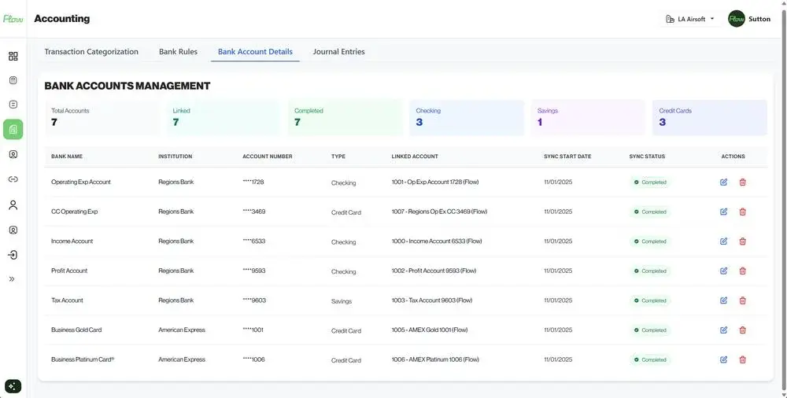Click Completed status badge for Income Account
Viewport: 787px width, 398px height.
650,241
